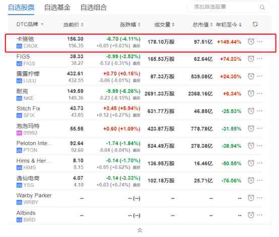Image resolution: width=279 pixels, height=237 pixels.
Task: Toggle sort on 年初至今 column
Action: point(240,25)
